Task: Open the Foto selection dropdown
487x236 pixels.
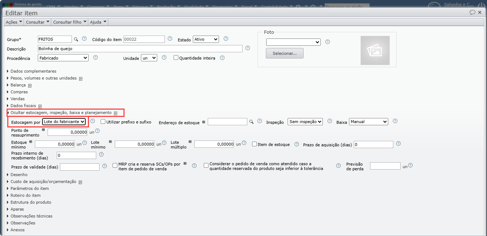Action: 293,42
